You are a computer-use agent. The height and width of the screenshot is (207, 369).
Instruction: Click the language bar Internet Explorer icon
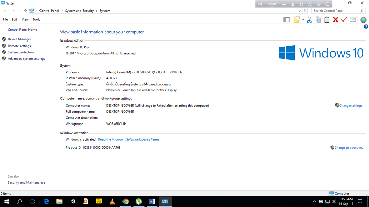coord(310,4)
